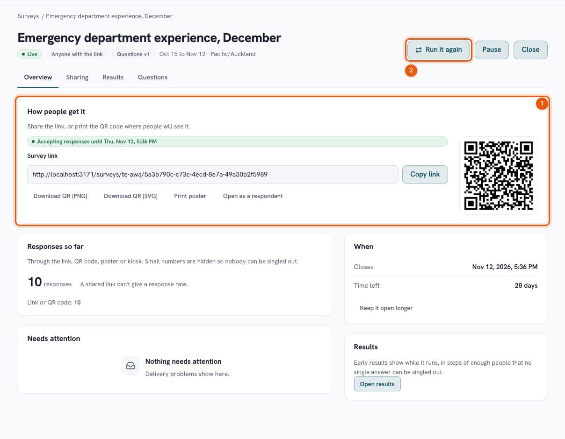Click the survey link URL field

coord(213,174)
